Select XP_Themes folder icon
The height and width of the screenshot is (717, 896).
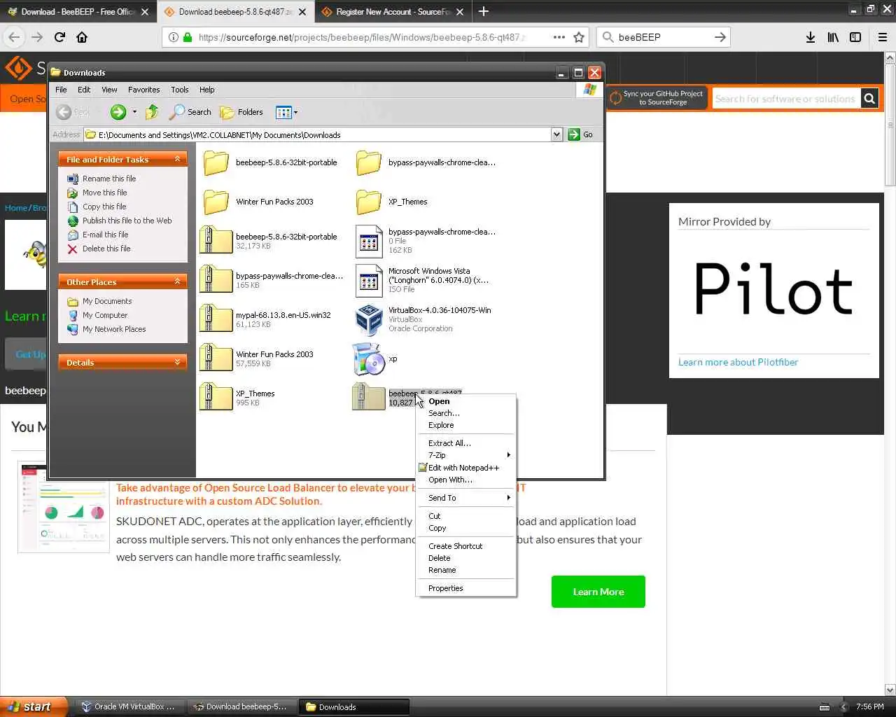pos(368,202)
